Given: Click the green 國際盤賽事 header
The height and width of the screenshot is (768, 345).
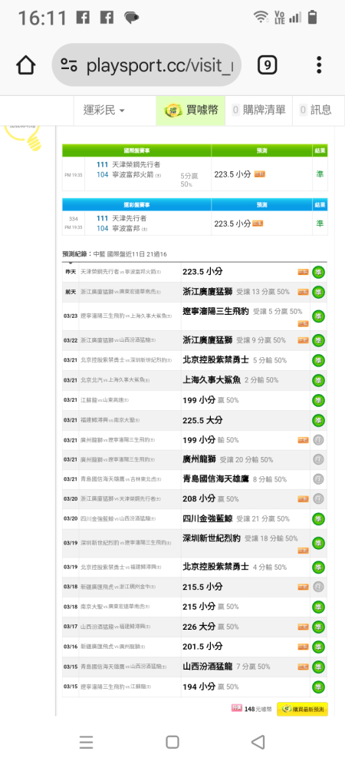Looking at the screenshot, I should pyautogui.click(x=136, y=151).
